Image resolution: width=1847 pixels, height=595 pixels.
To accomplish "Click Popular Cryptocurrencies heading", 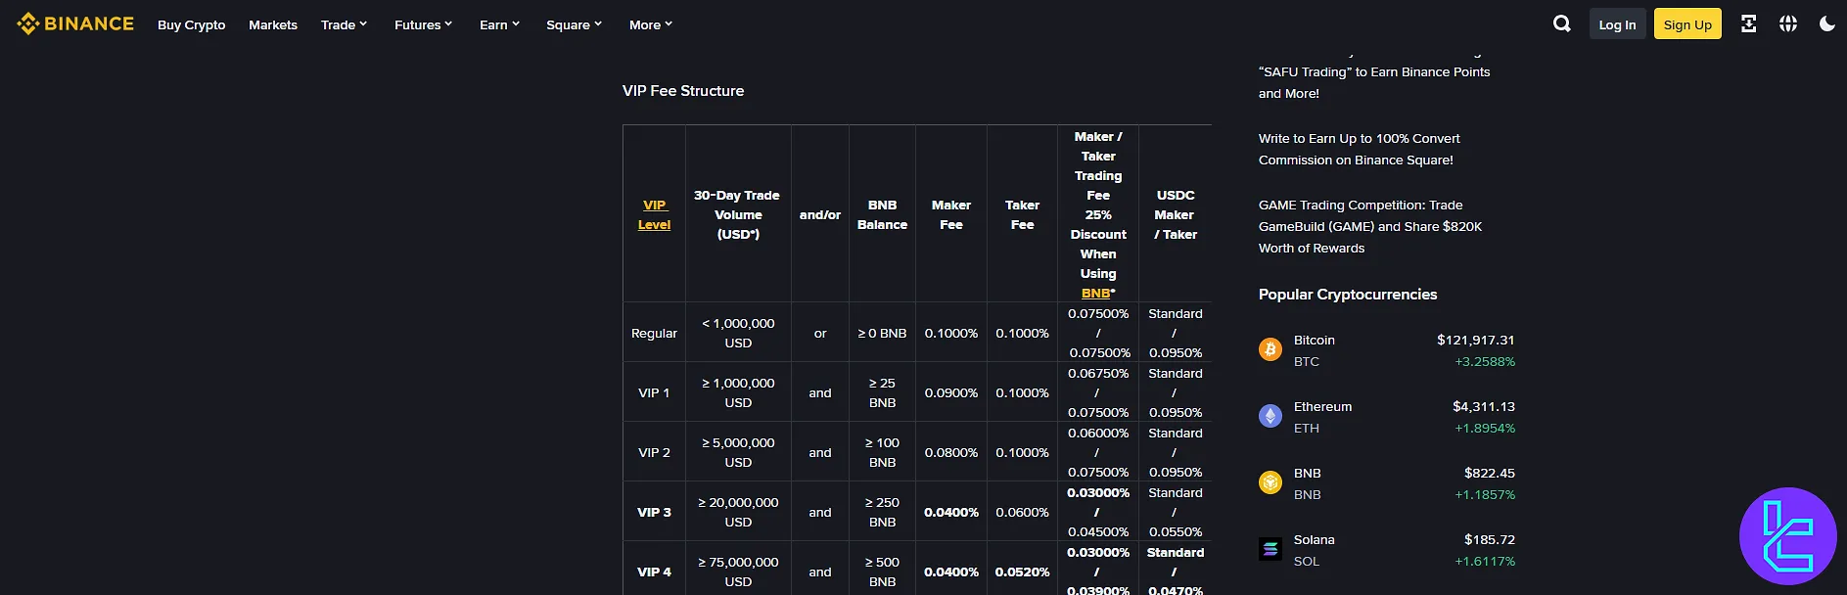I will 1348,294.
